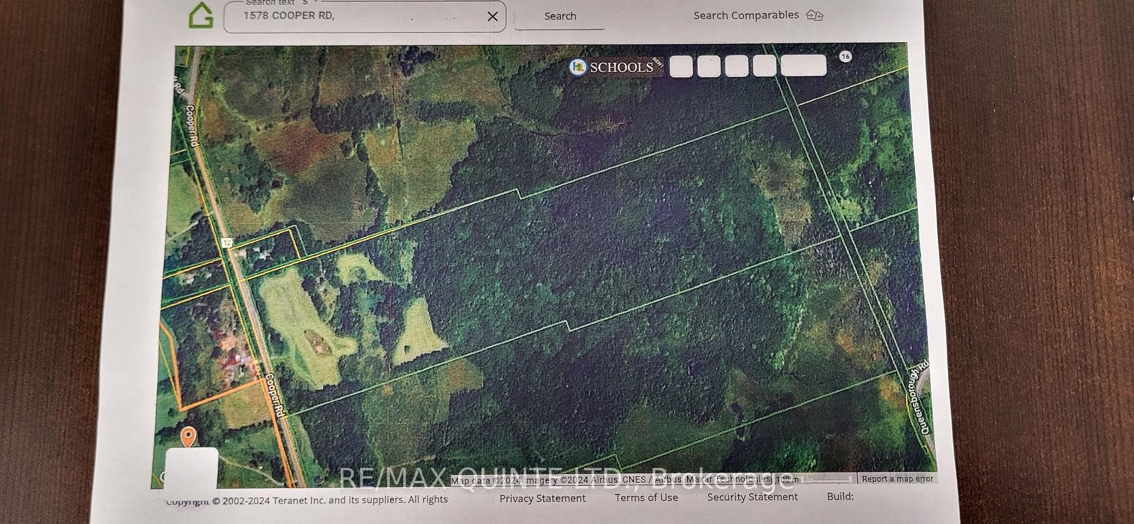
Task: Clear search text with the X icon
Action: click(x=493, y=17)
